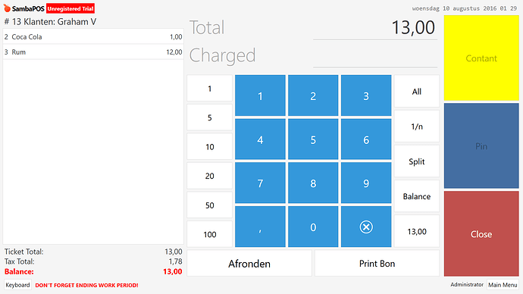Open the Split payment option

417,161
